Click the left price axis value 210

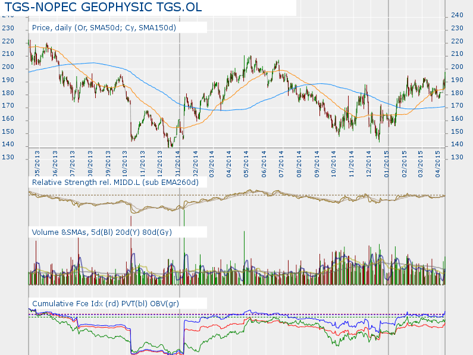pyautogui.click(x=8, y=54)
